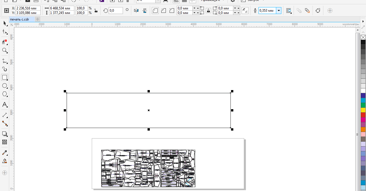Add a new document tab
The width and height of the screenshot is (366, 191).
coord(37,19)
